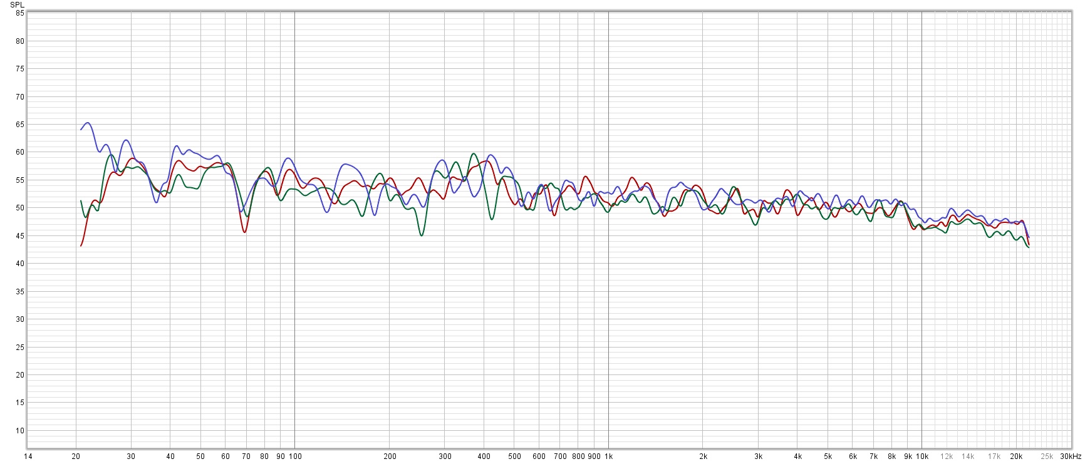Select the 5k frequency axis label

click(828, 456)
